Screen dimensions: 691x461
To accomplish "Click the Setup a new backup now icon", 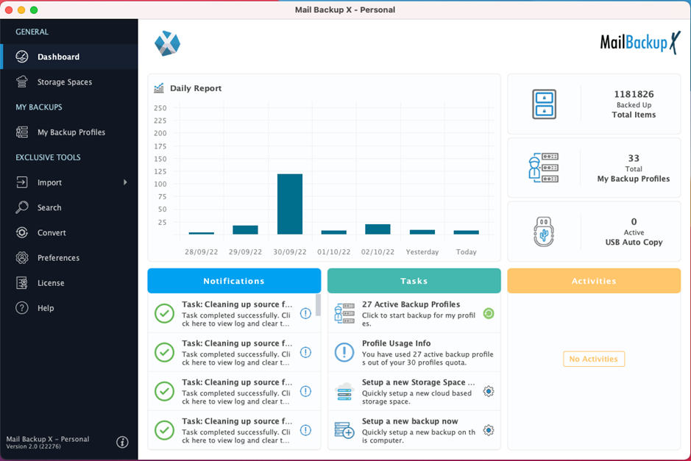I will point(344,430).
